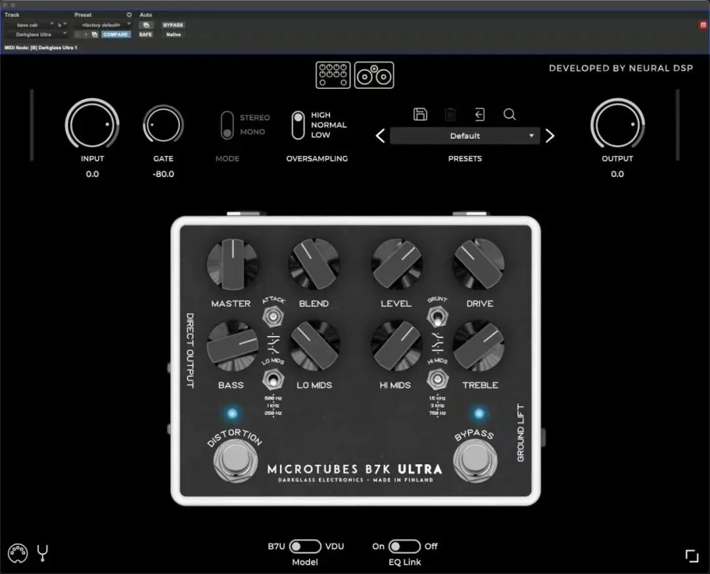Open the factory default preset dropdown
This screenshot has height=574, width=710.
pos(103,25)
